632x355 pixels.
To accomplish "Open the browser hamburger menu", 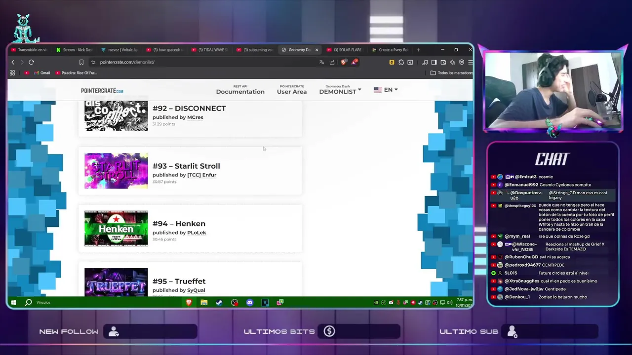I will coord(470,62).
